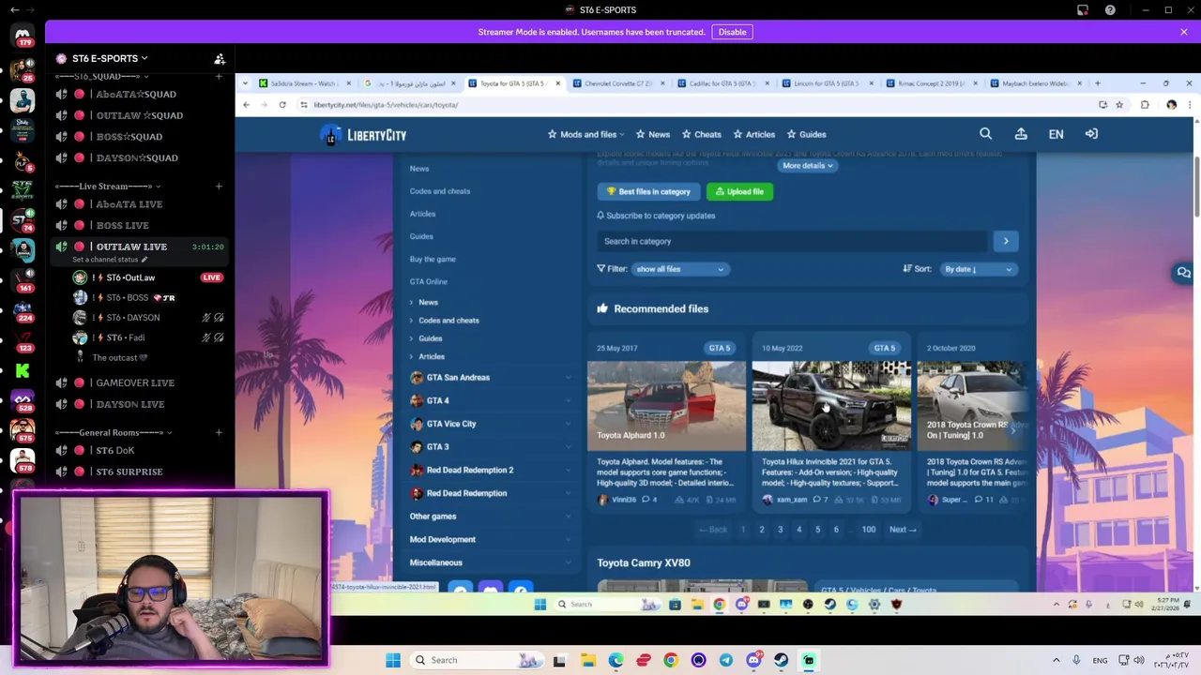Viewport: 1201px width, 675px height.
Task: Join the BOSS LIVE voice channel
Action: coord(123,225)
